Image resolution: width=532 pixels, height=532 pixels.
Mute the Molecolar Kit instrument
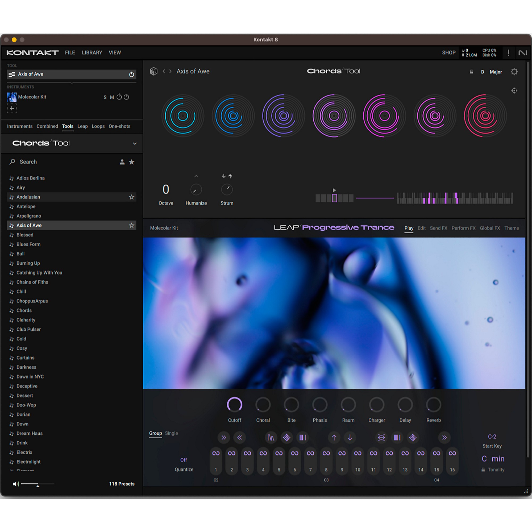[x=112, y=97]
